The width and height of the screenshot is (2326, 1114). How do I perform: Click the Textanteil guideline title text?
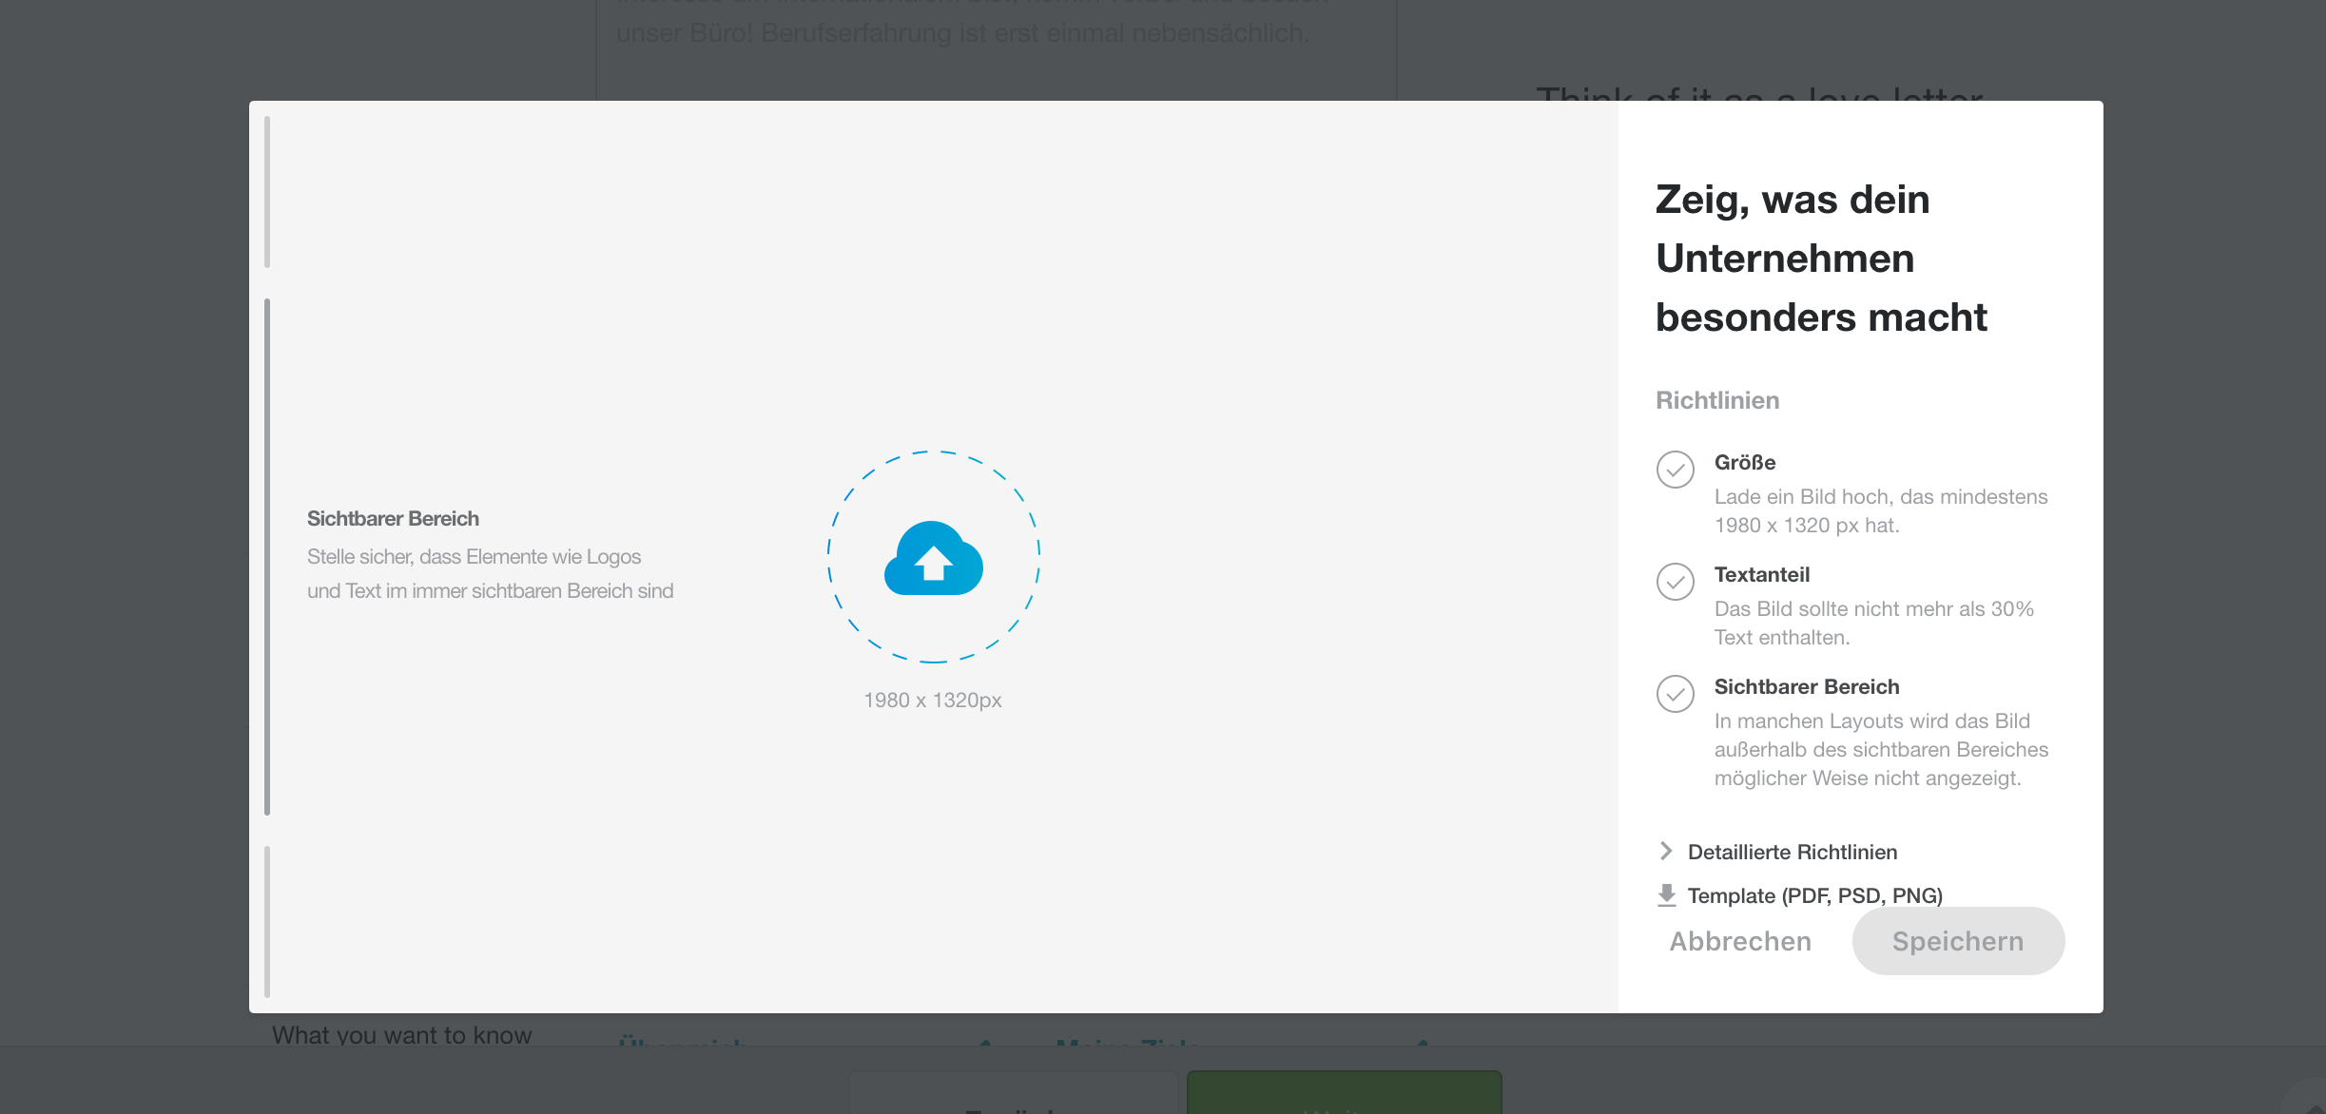[x=1761, y=575]
